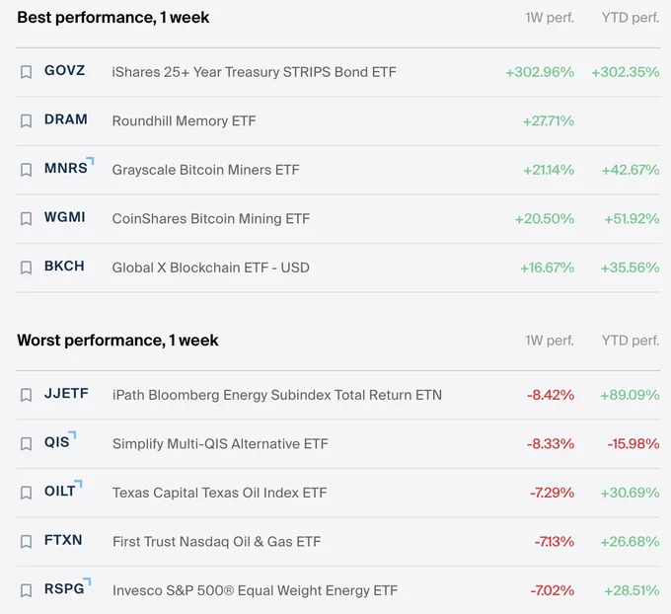Add OILT to watchlist with bookmark icon
The height and width of the screenshot is (614, 671).
26,493
